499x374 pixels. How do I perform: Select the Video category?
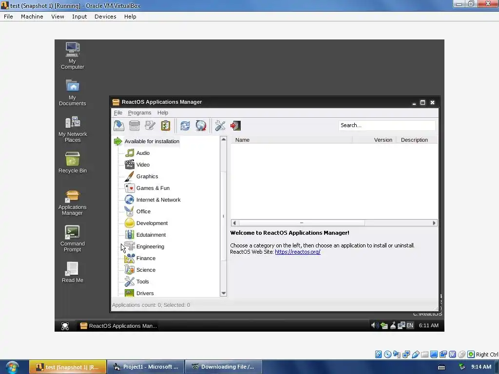143,165
